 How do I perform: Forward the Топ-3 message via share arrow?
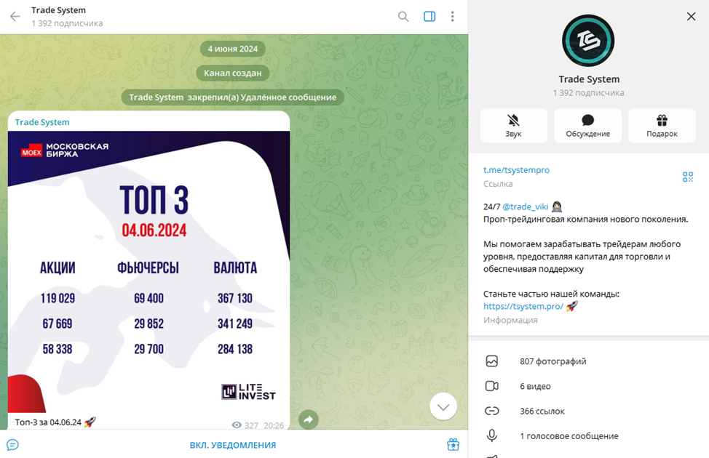306,419
